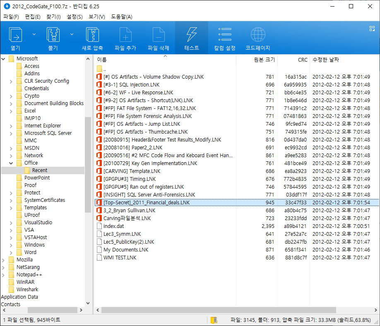Click file list horizontal scroll right arrow
Screen dimensions: 380x326
click(375, 310)
